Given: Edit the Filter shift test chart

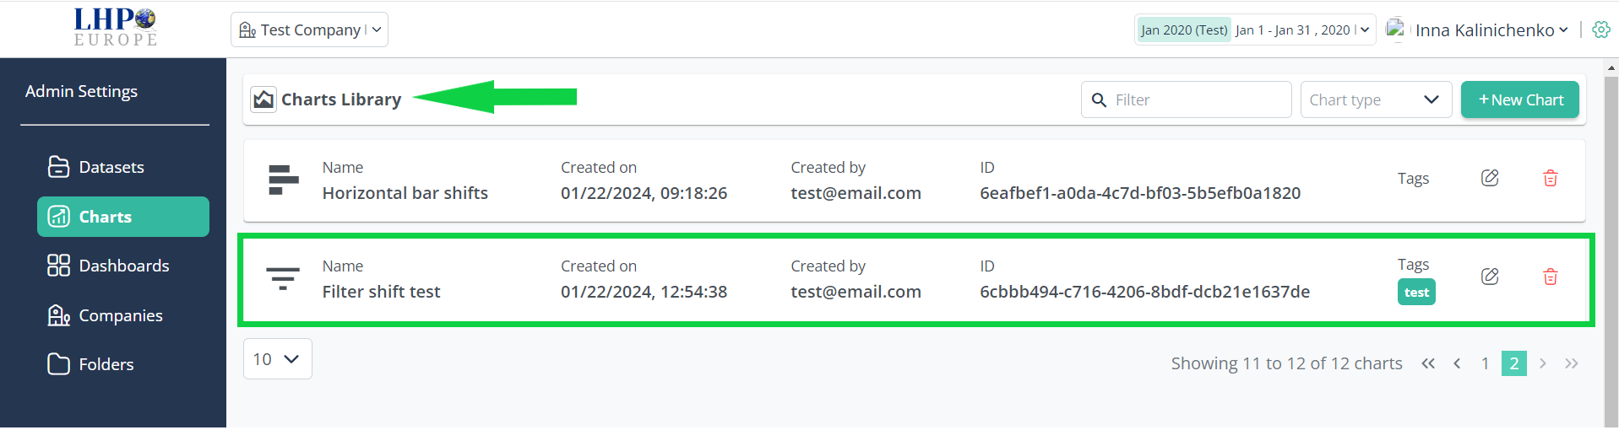Looking at the screenshot, I should pos(1490,277).
